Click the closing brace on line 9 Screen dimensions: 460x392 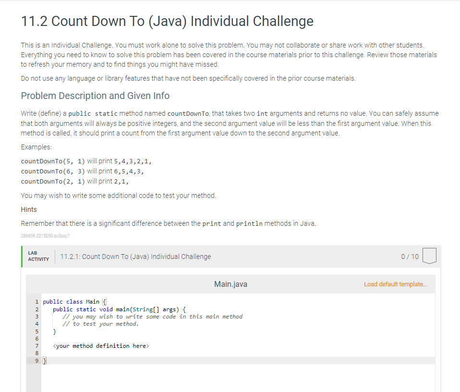[x=44, y=360]
